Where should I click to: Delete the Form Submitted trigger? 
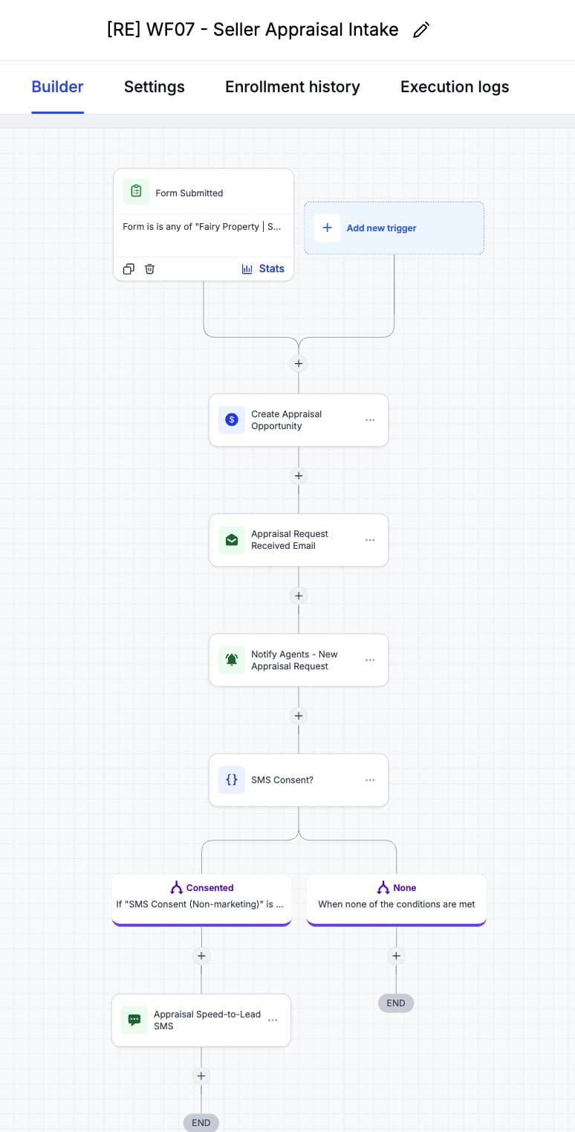pyautogui.click(x=149, y=268)
